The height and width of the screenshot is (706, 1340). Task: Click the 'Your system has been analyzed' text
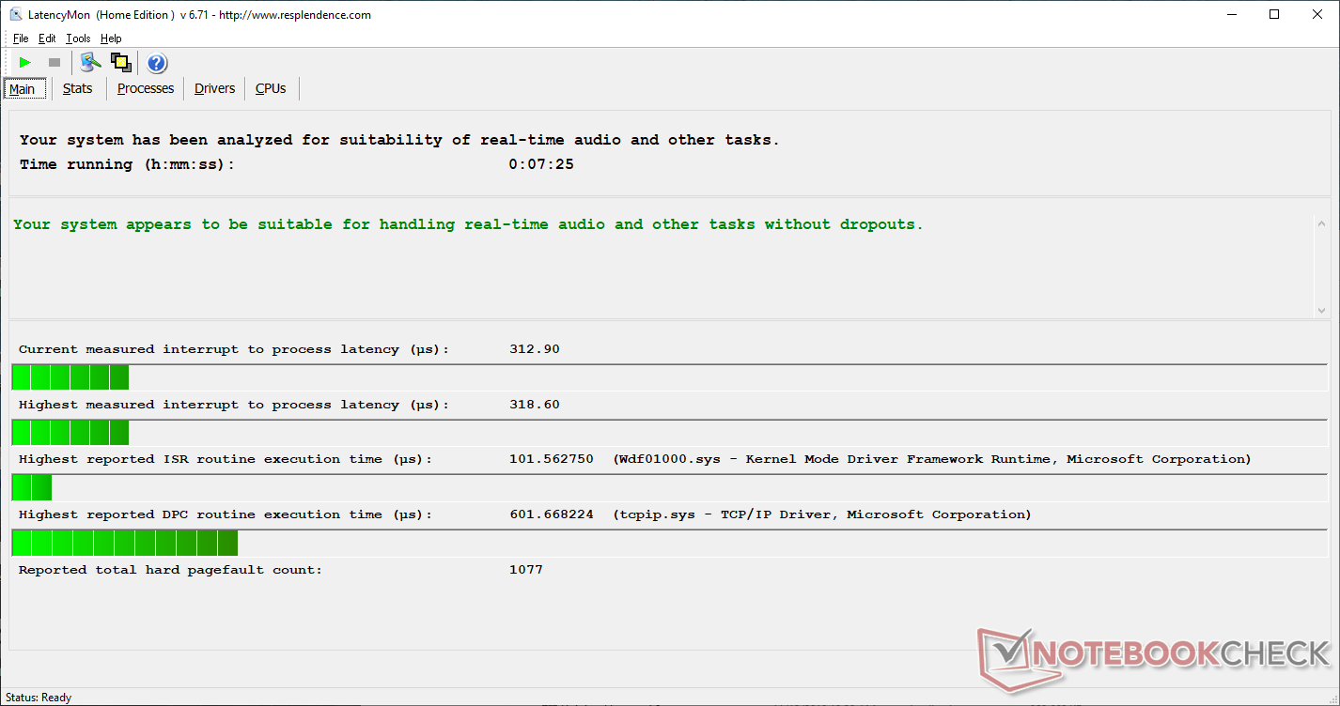[x=399, y=140]
